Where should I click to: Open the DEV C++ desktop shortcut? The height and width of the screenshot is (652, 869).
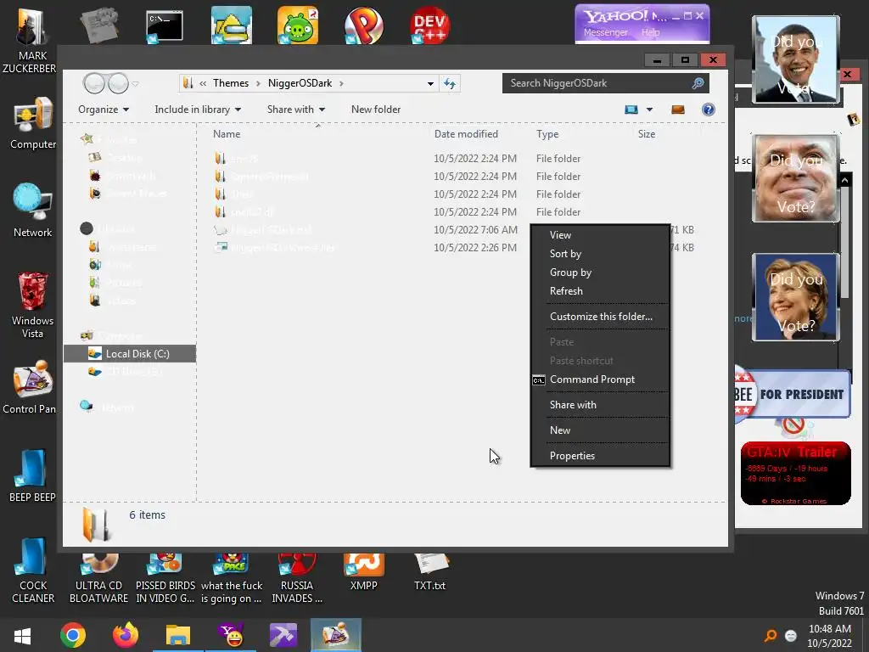(x=430, y=25)
